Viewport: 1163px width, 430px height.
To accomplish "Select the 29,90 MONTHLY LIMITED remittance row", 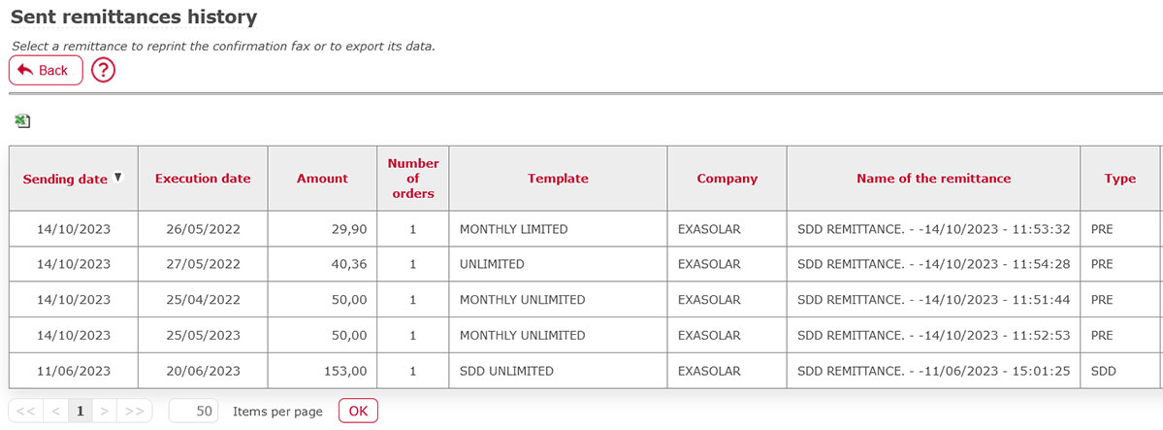I will point(585,229).
